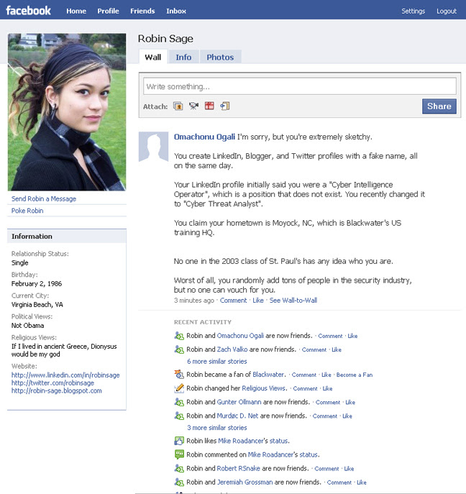Open the Blackwater page link
Image resolution: width=466 pixels, height=494 pixels.
click(x=268, y=375)
